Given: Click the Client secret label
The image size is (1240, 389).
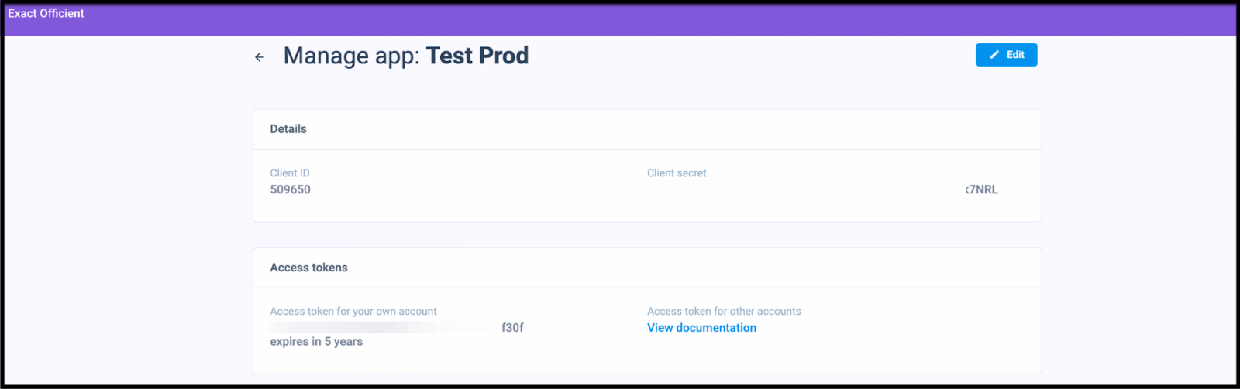Looking at the screenshot, I should (677, 173).
